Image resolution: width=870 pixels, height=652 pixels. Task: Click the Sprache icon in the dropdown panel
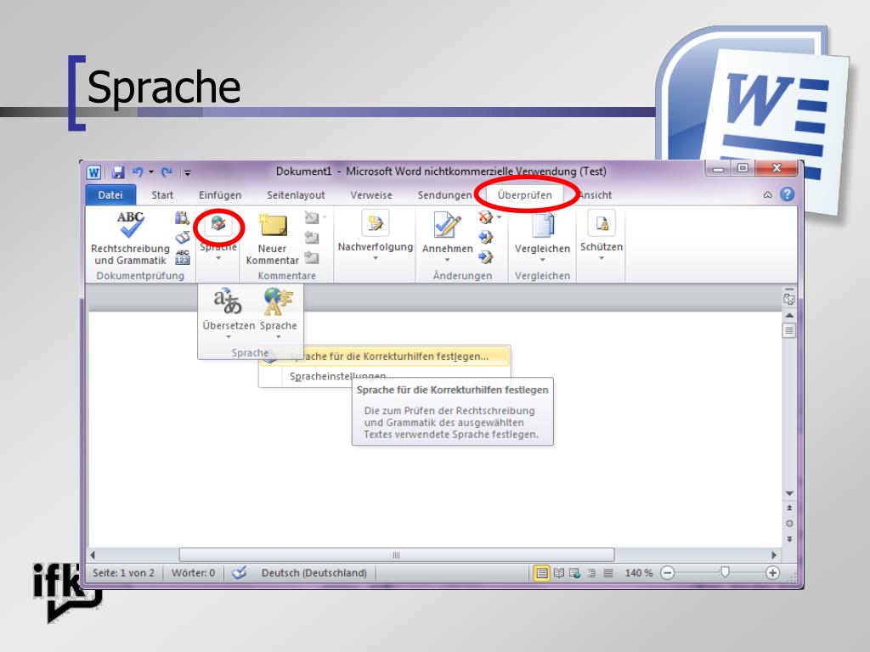click(x=278, y=301)
